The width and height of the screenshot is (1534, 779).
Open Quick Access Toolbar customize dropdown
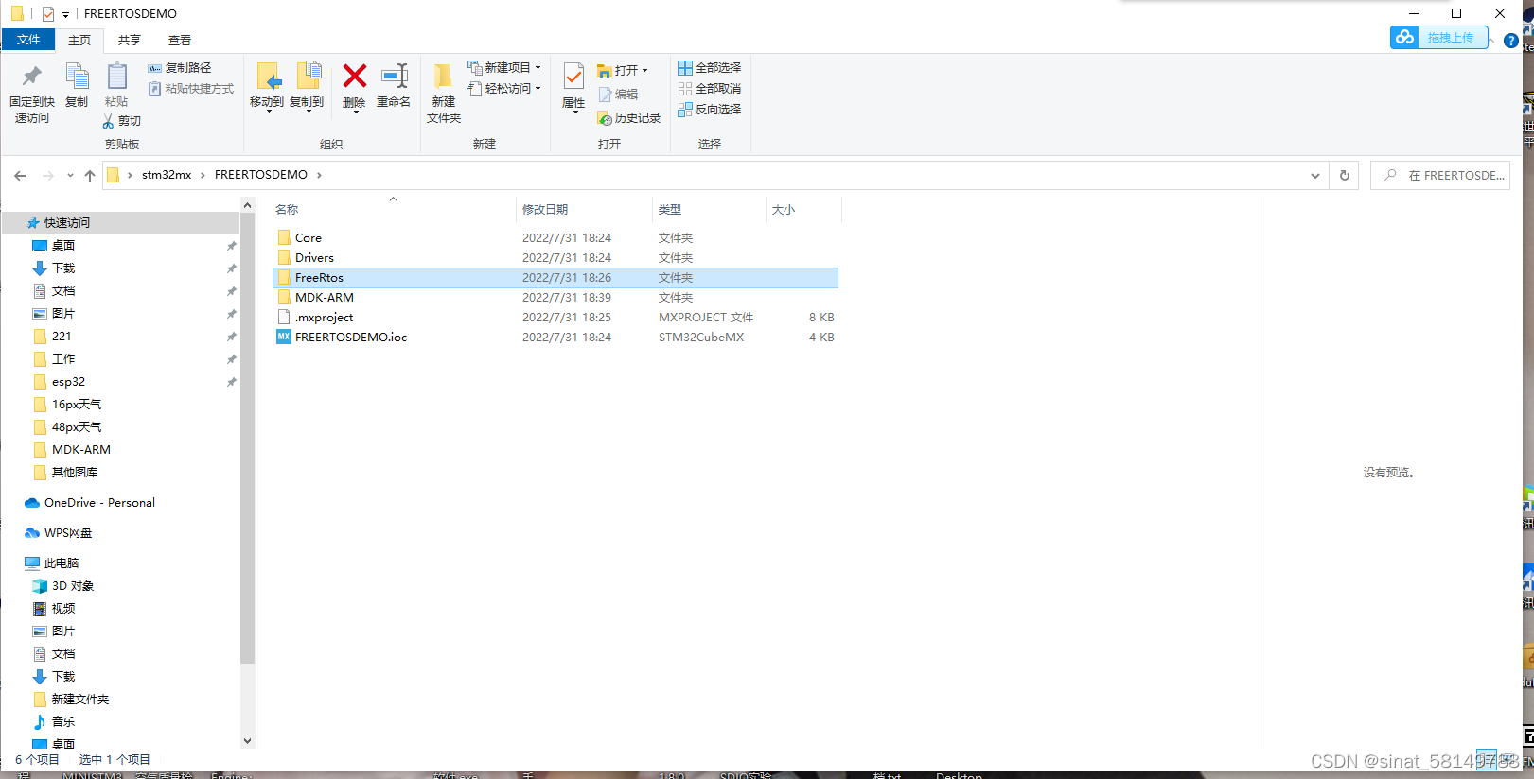click(65, 14)
